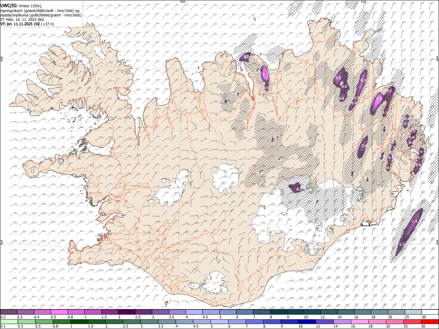The width and height of the screenshot is (439, 329).
Task: Pick the light periwinkle 4 swatch, upper legend row
Action: coord(194,312)
